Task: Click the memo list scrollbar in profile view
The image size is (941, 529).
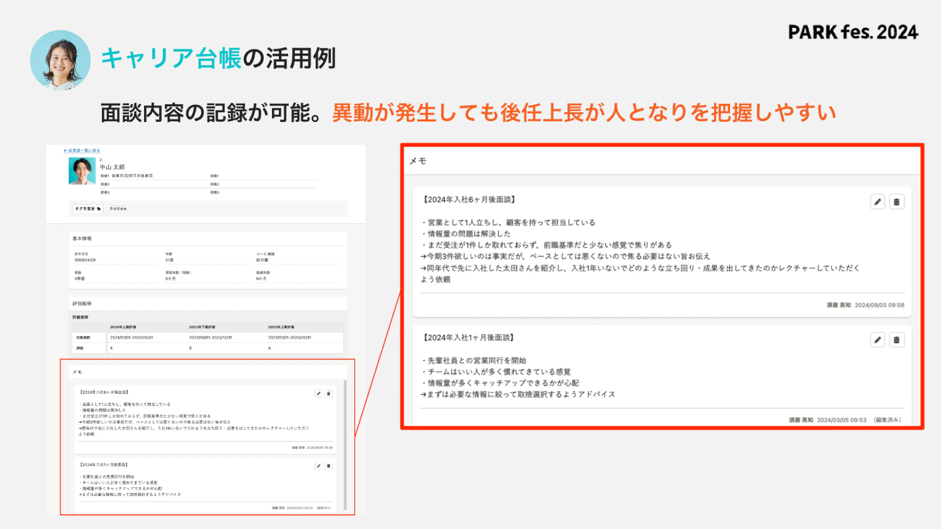Action: coord(345,446)
